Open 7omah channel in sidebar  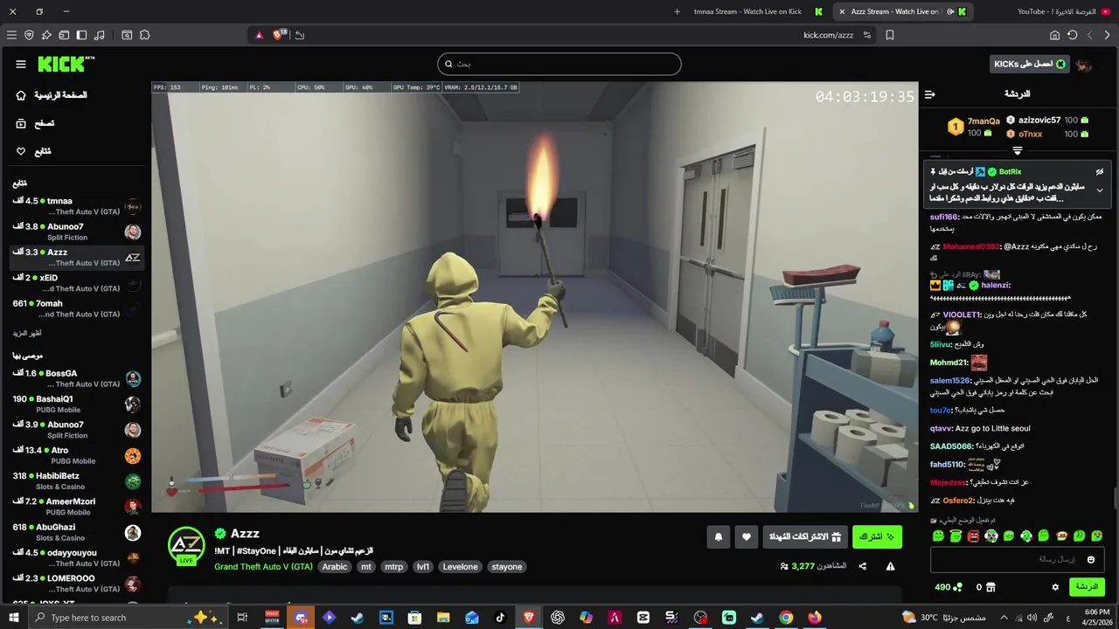point(77,308)
